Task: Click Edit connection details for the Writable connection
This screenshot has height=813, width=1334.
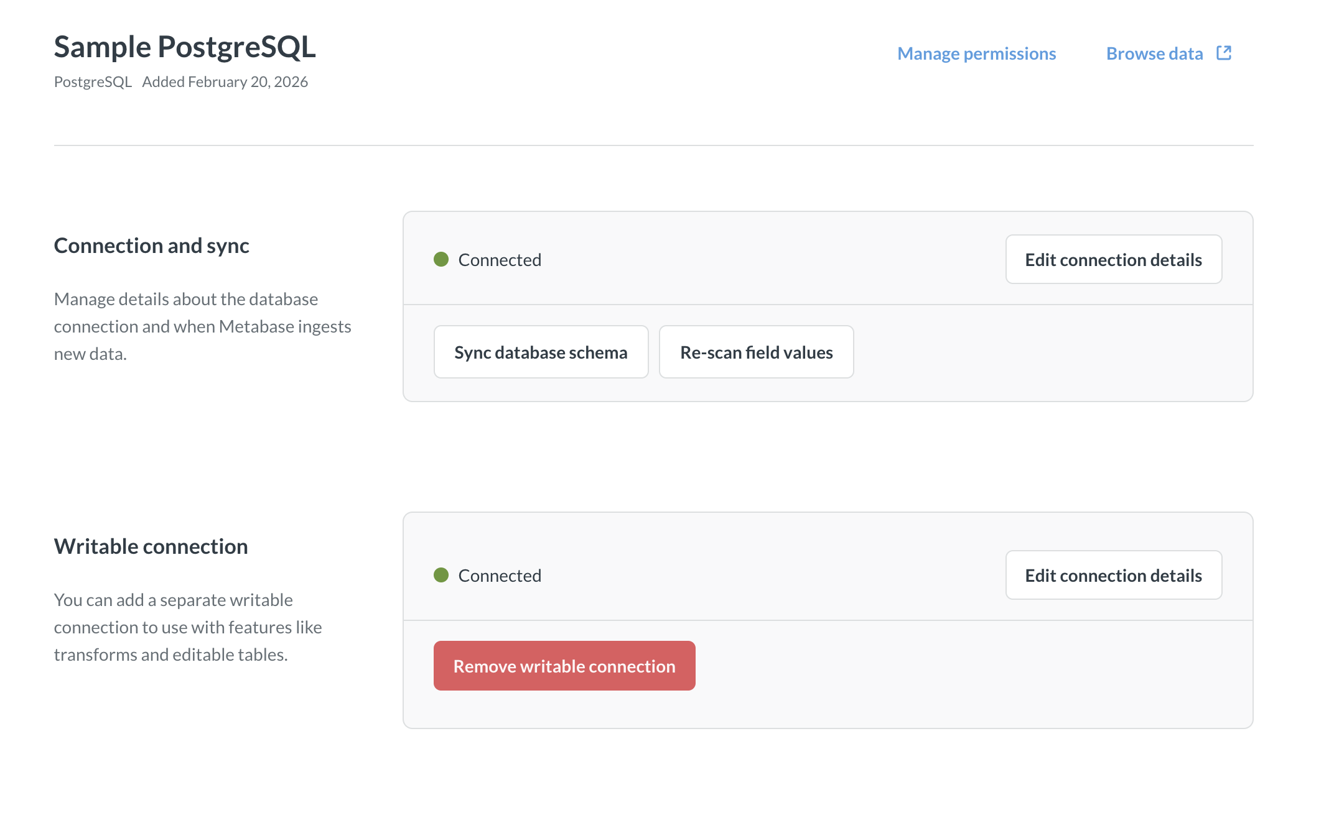Action: (1113, 575)
